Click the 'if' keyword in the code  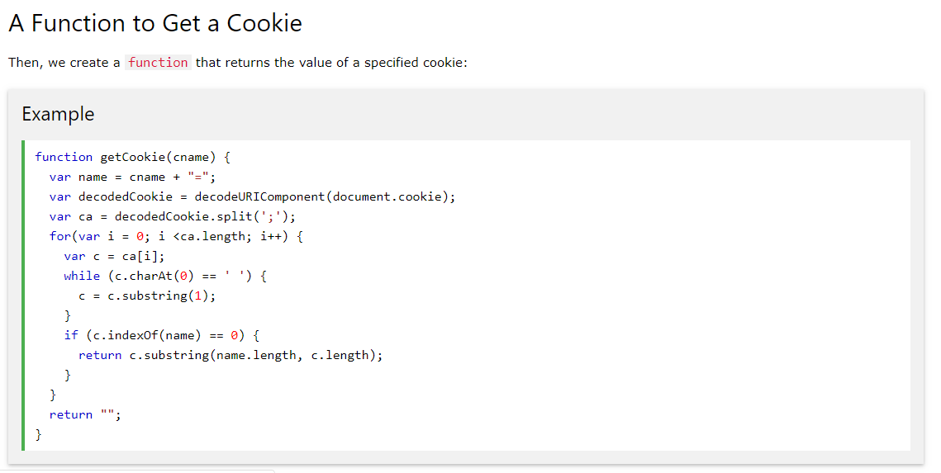pos(71,335)
